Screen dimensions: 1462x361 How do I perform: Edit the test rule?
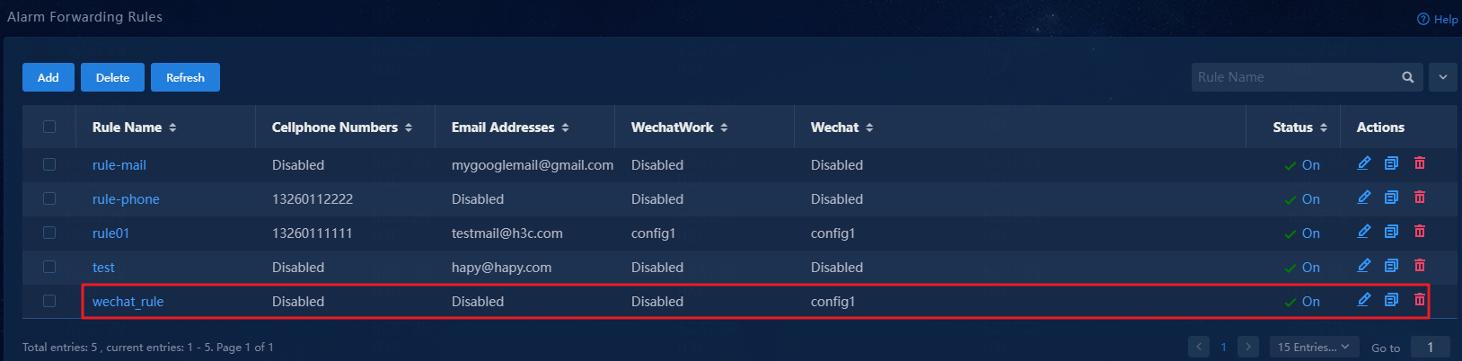[x=1363, y=266]
